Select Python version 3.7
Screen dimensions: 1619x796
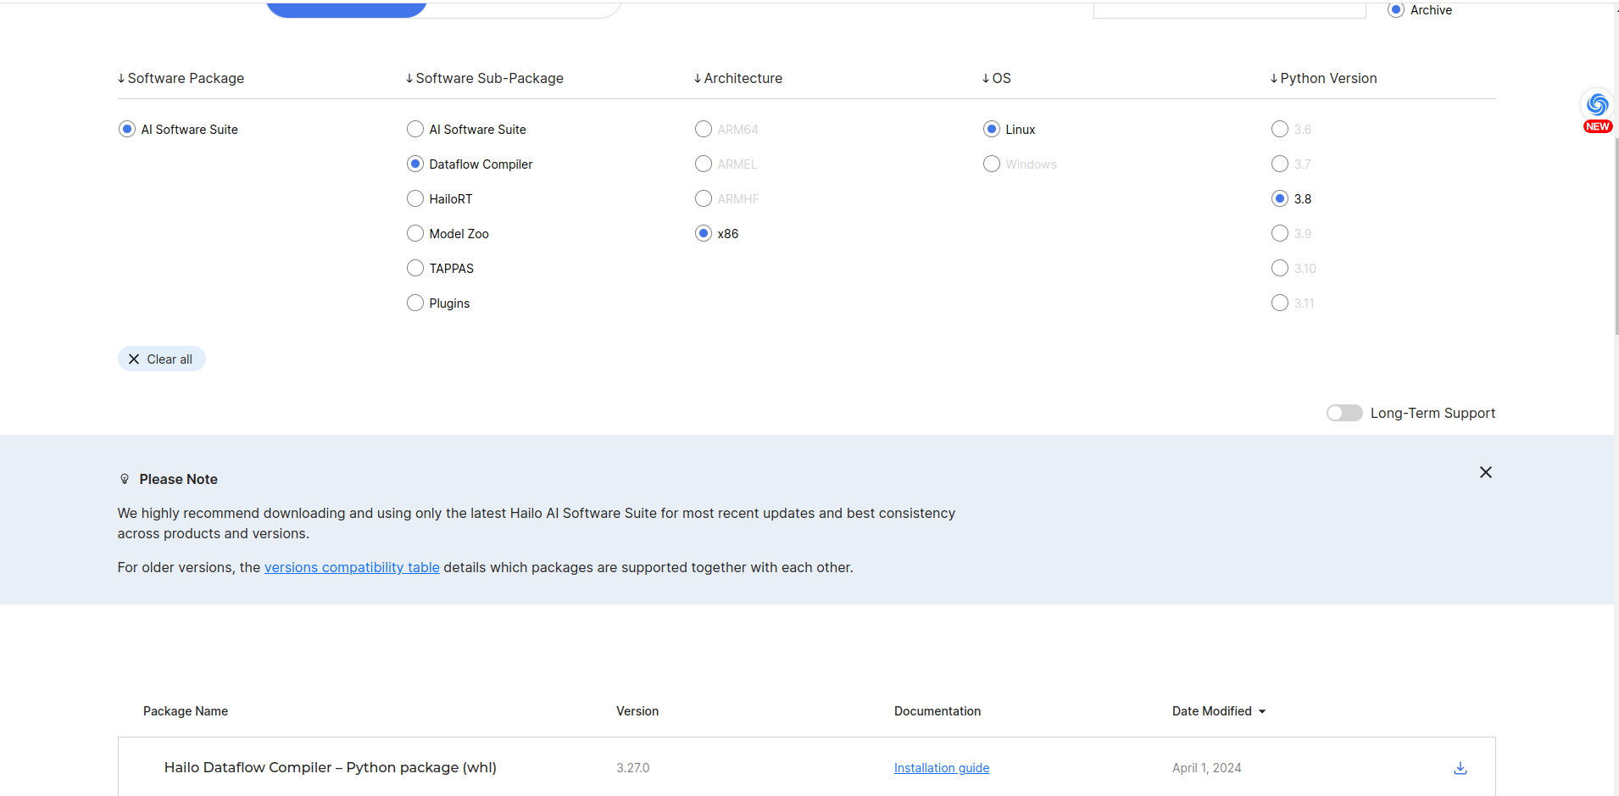click(1280, 164)
